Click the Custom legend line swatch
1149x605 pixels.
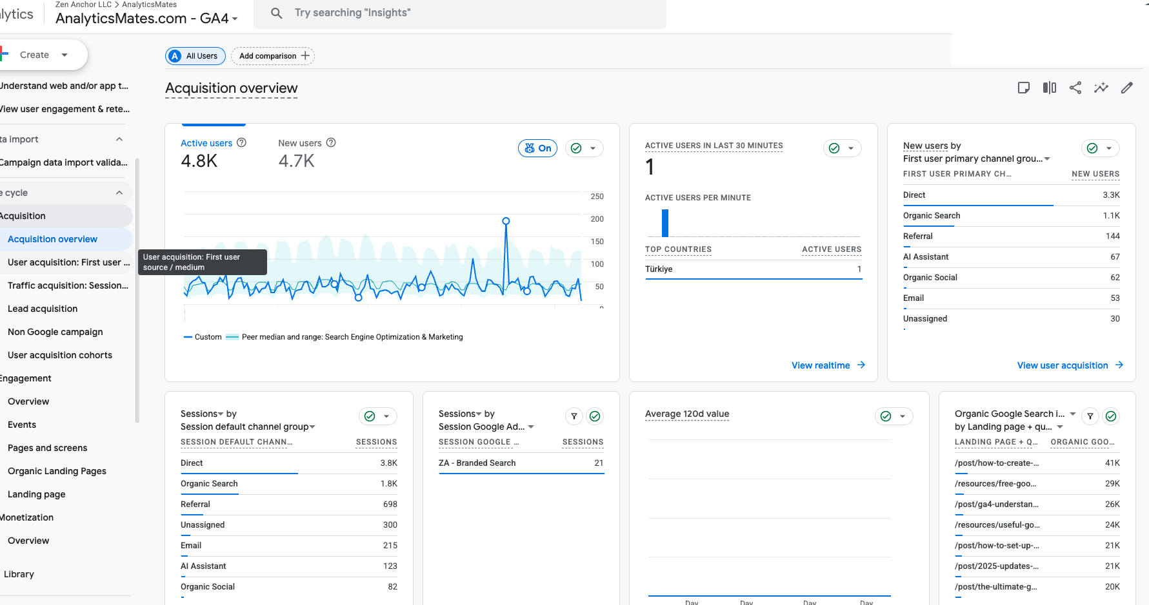188,337
